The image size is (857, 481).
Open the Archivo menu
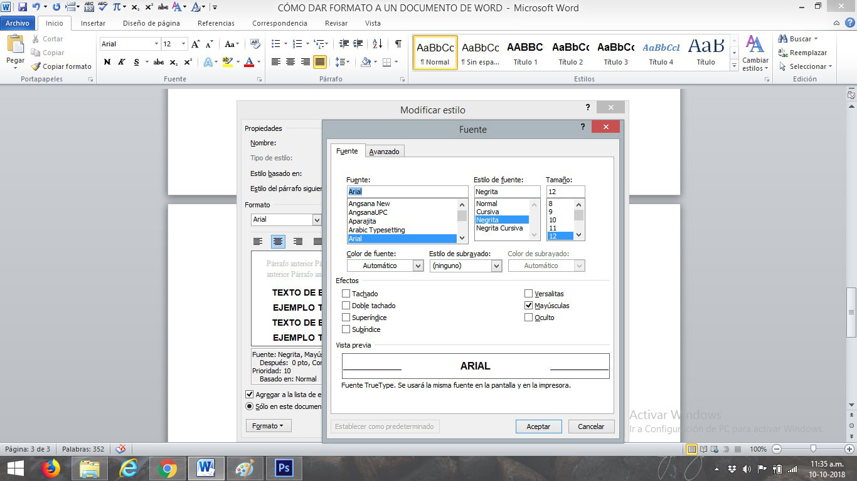(x=18, y=23)
